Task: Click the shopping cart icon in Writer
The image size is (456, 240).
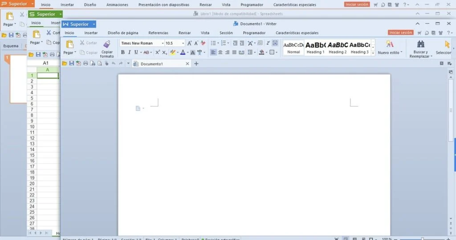Action: pos(419,33)
